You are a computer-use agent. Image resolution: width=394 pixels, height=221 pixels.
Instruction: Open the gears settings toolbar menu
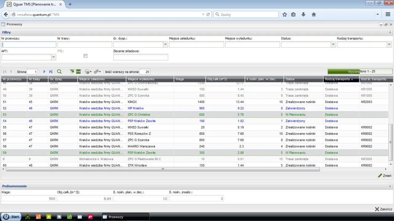97,72
